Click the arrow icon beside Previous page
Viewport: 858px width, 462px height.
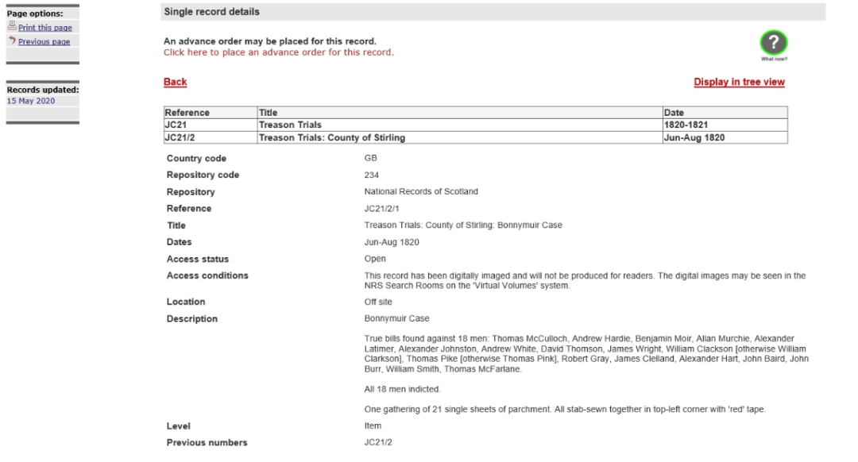11,41
